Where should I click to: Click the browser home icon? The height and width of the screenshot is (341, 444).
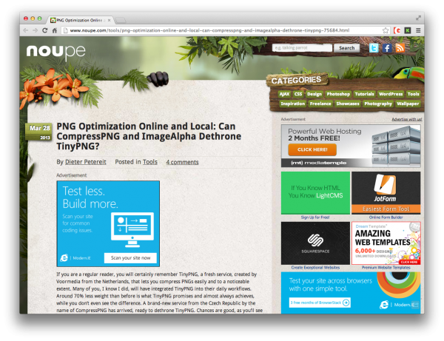click(54, 30)
